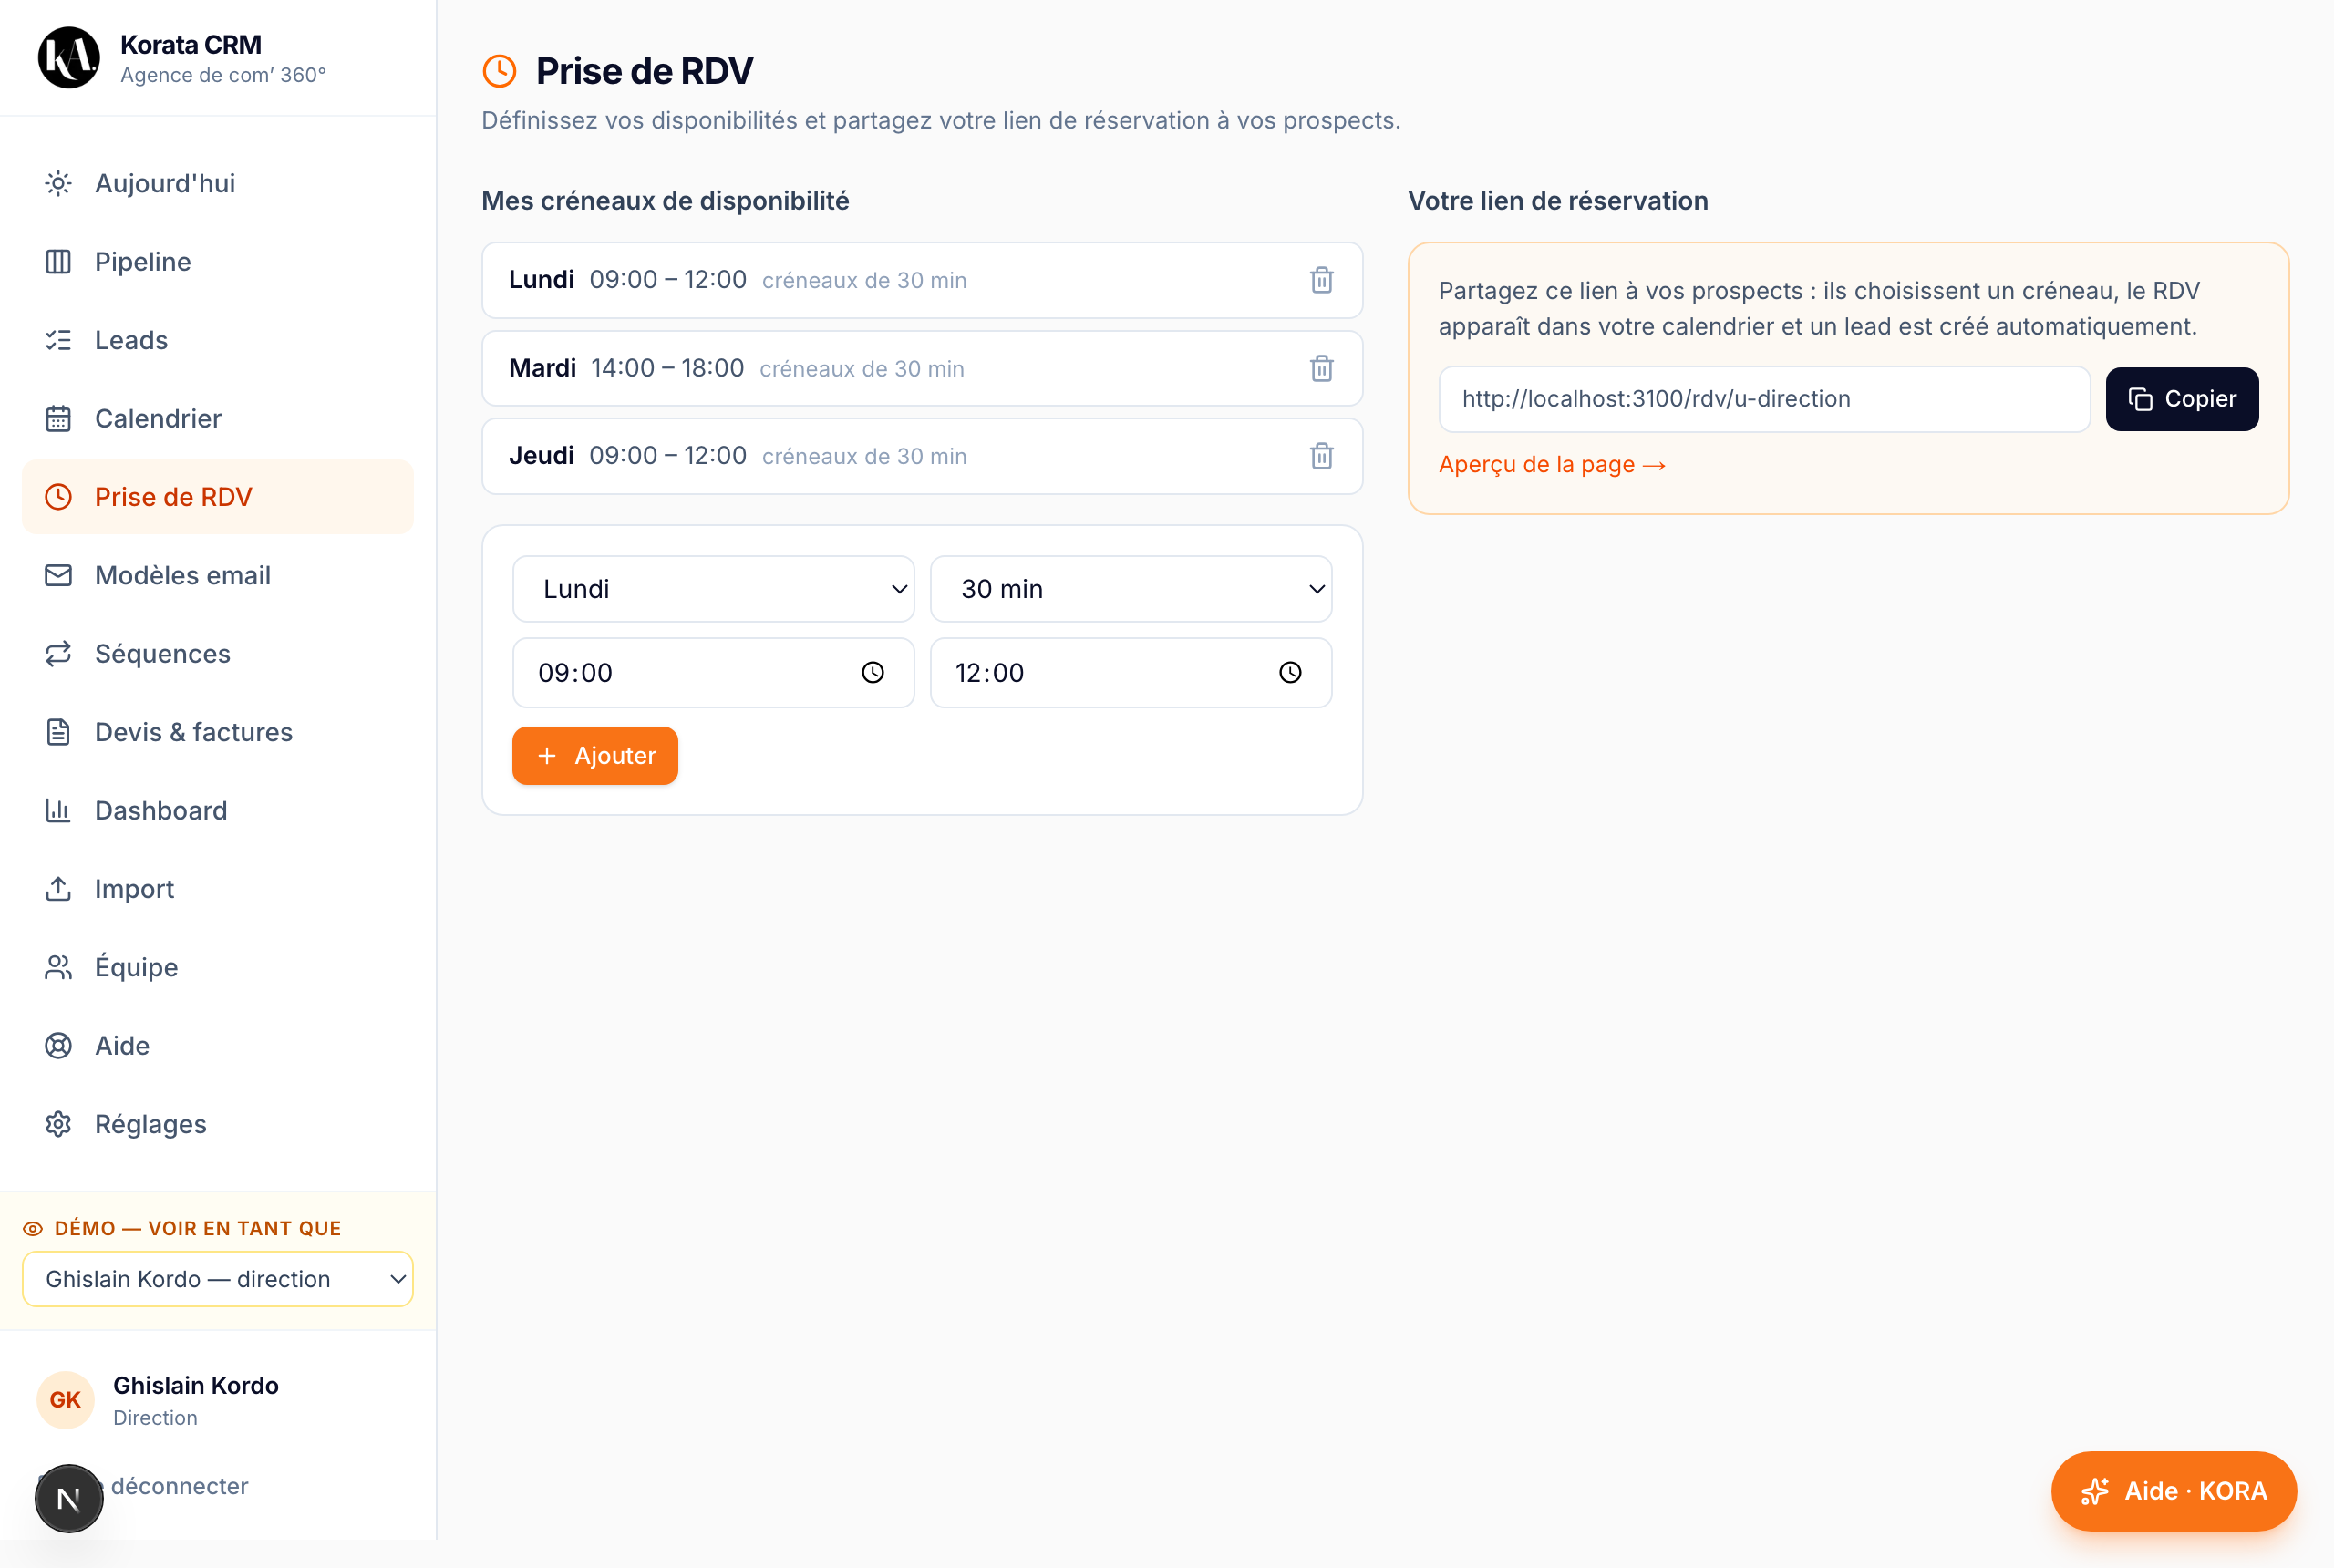Expand the 30 min duration dropdown
This screenshot has height=1568, width=2334.
(1130, 589)
